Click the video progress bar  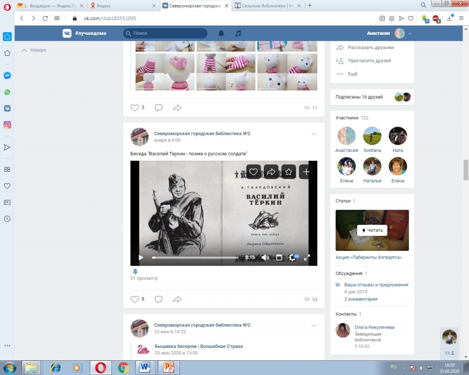pyautogui.click(x=195, y=257)
